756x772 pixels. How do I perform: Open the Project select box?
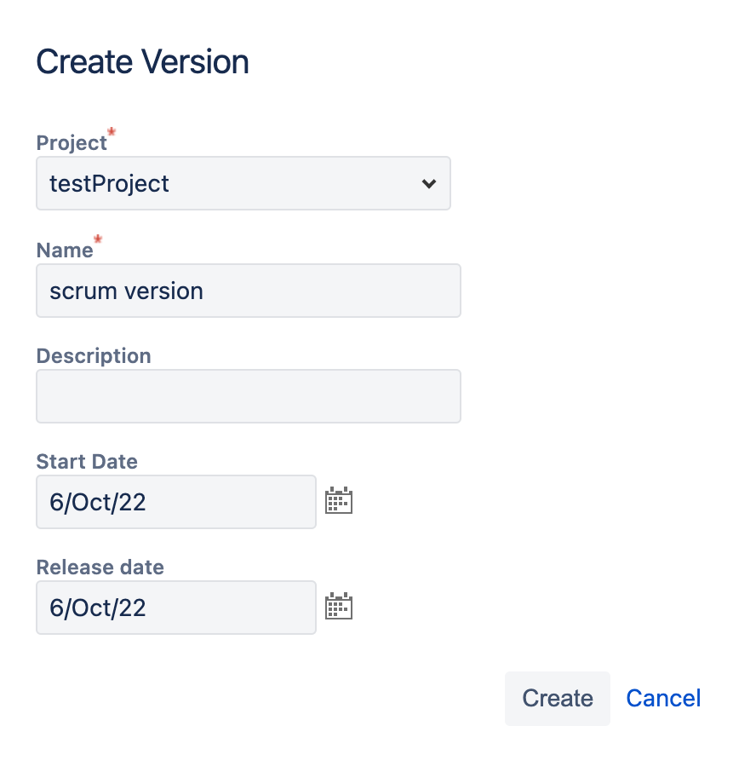(x=243, y=183)
